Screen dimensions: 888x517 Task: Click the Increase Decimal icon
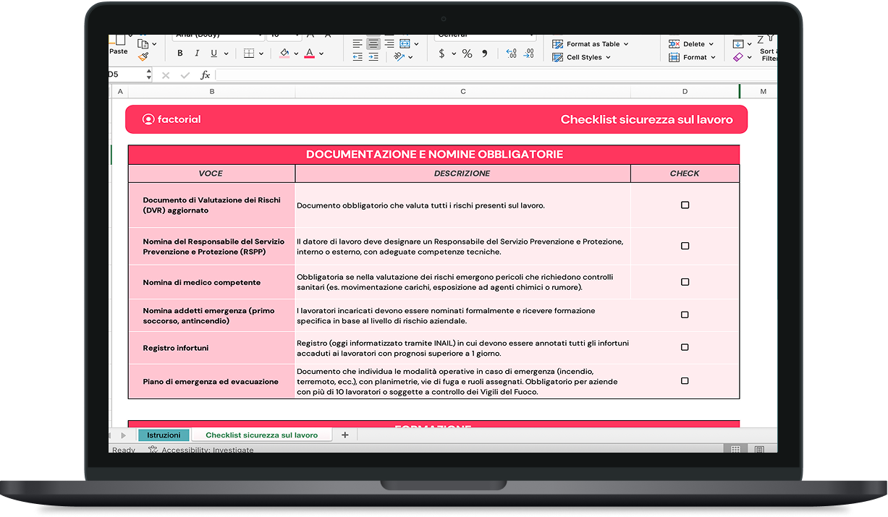[511, 54]
